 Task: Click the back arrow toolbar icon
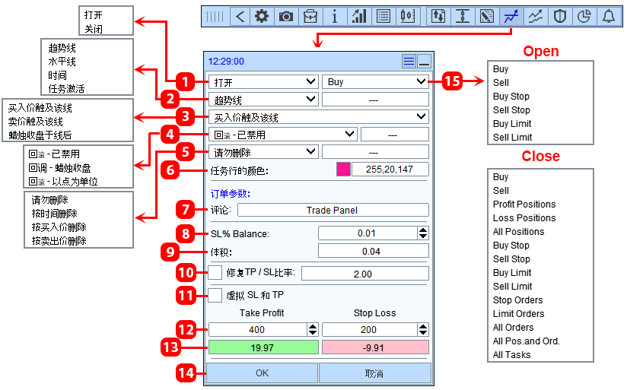[x=240, y=17]
